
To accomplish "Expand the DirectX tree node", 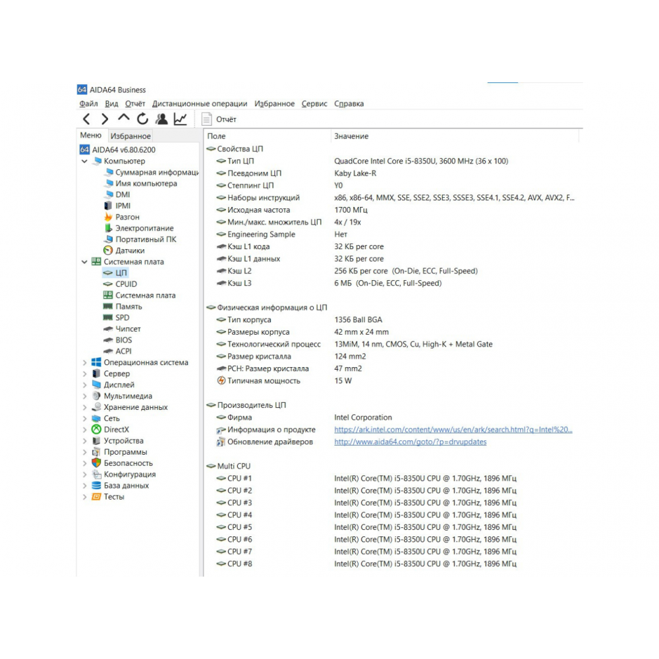I will pyautogui.click(x=84, y=430).
